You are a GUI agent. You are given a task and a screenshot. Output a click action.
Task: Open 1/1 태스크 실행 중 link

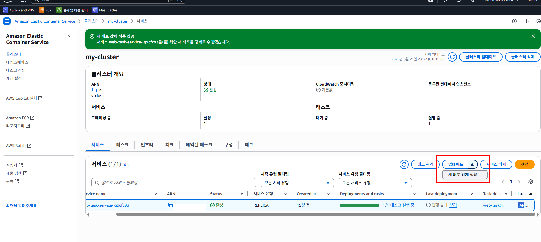(x=398, y=205)
